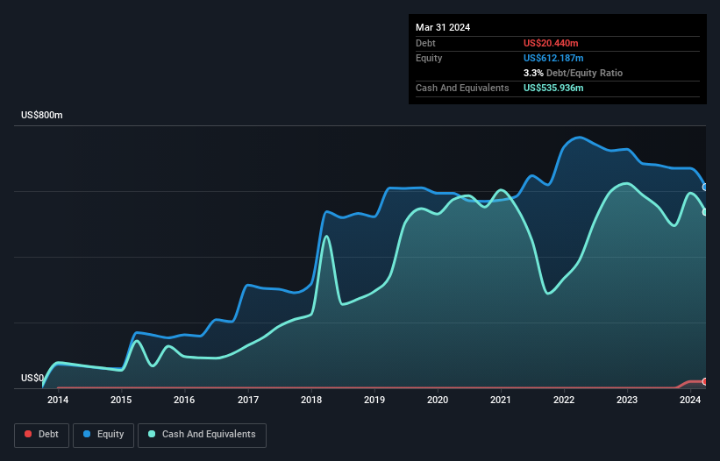The image size is (720, 461).
Task: Click the 2023 x-axis label
Action: 627,400
